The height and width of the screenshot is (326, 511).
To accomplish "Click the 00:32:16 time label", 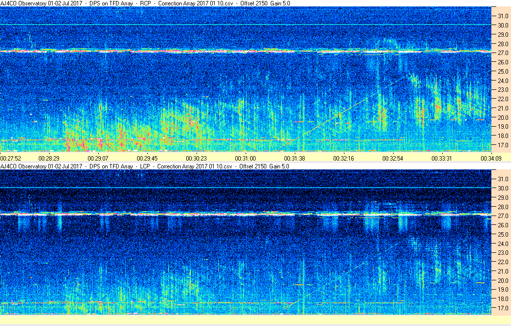I will (x=343, y=159).
